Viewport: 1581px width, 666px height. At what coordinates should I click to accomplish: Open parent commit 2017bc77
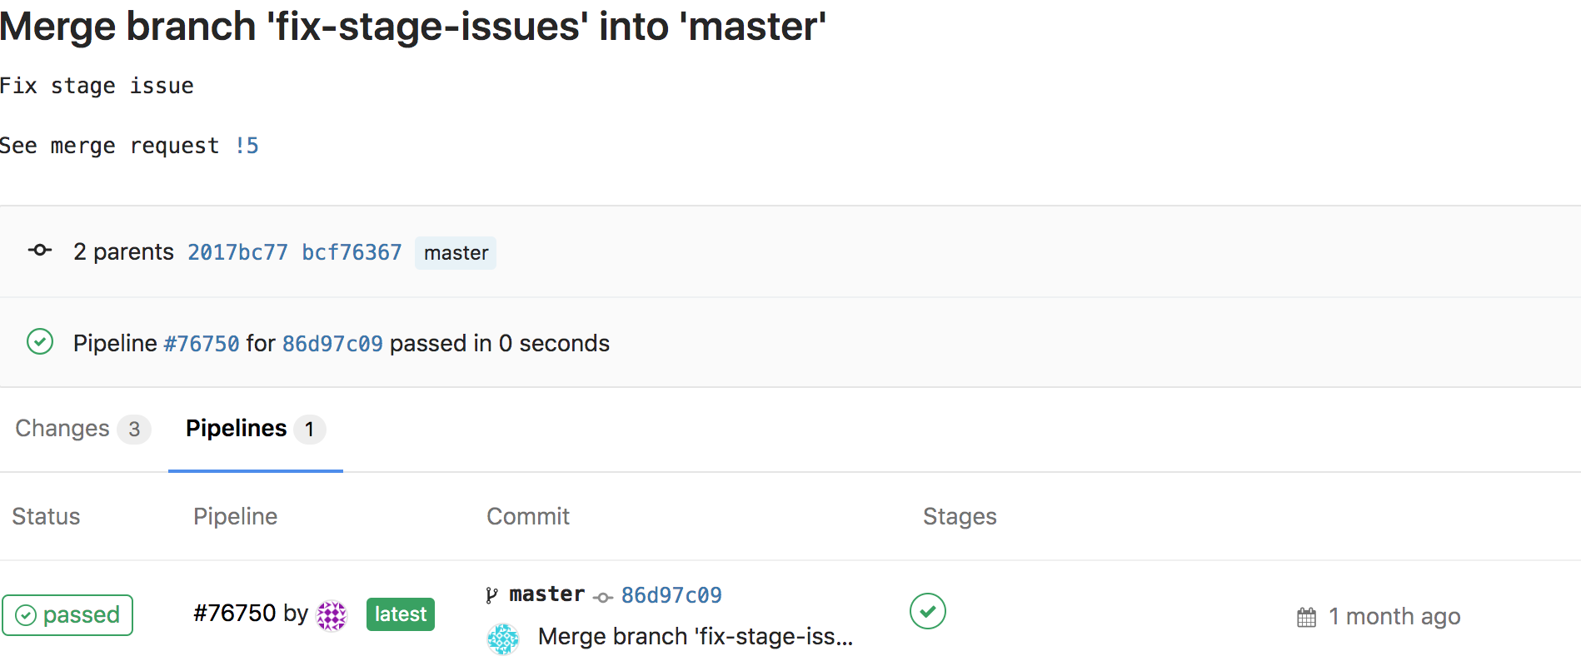[x=237, y=252]
